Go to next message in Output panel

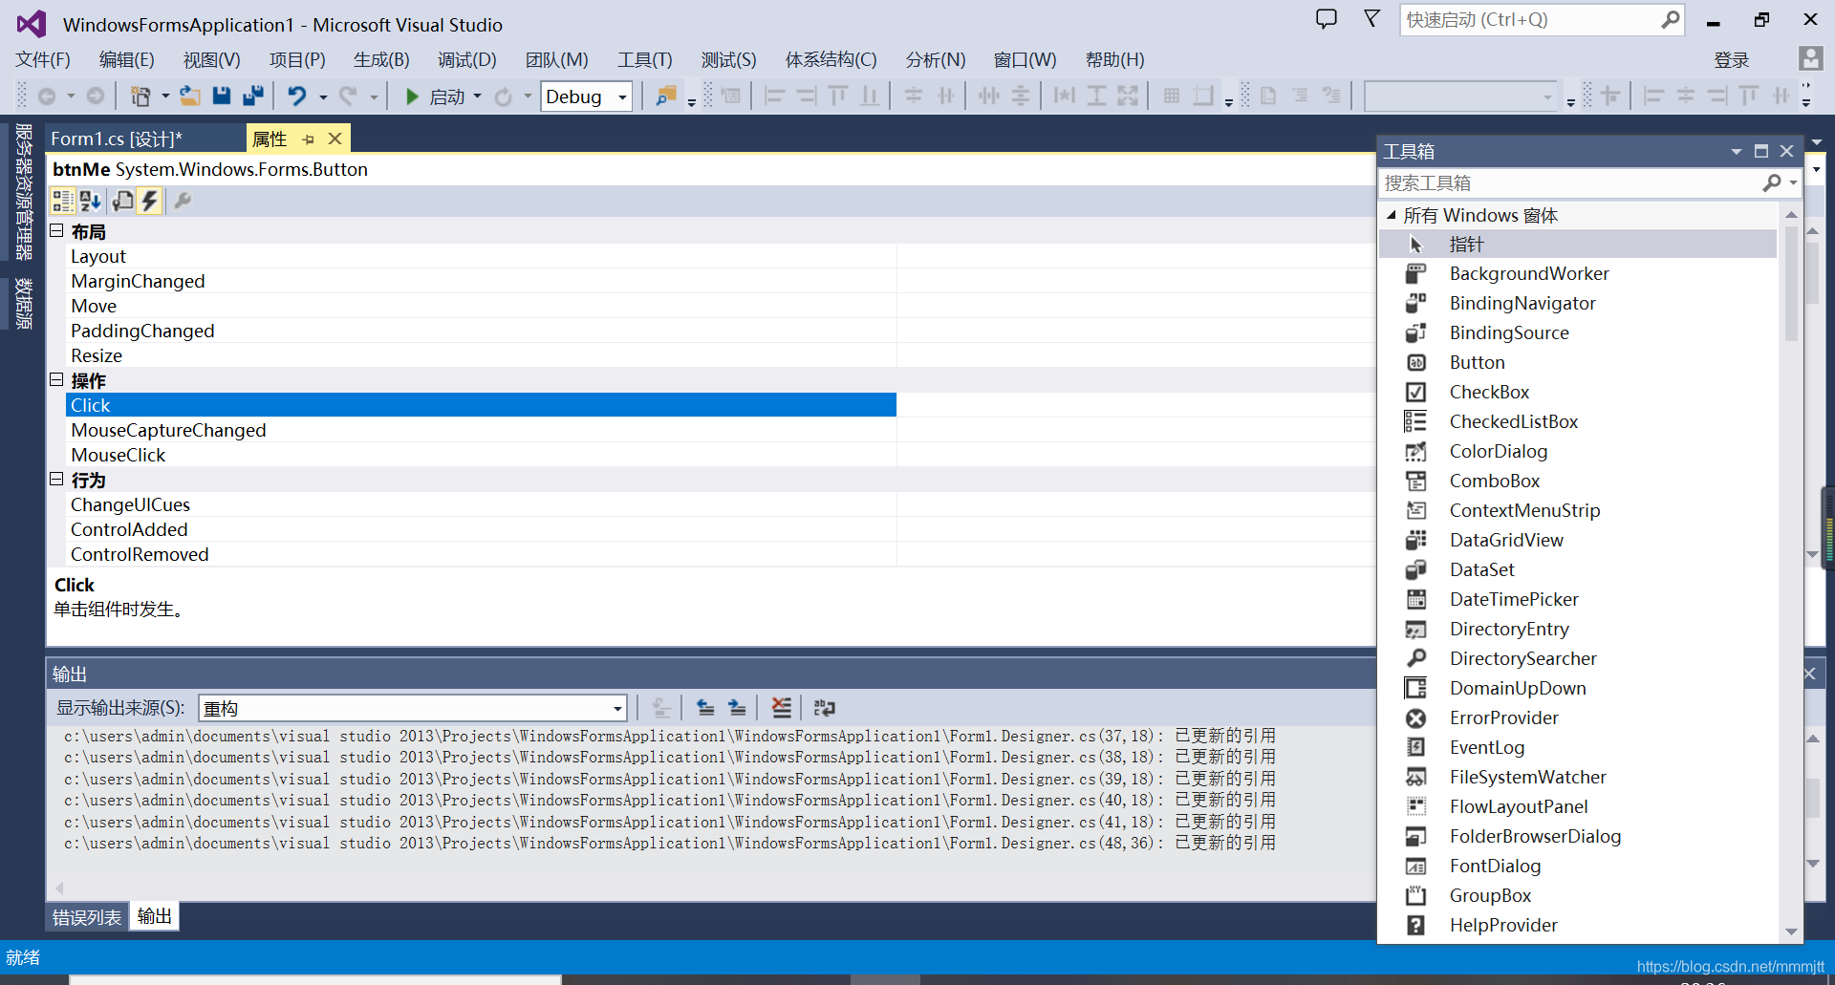737,708
